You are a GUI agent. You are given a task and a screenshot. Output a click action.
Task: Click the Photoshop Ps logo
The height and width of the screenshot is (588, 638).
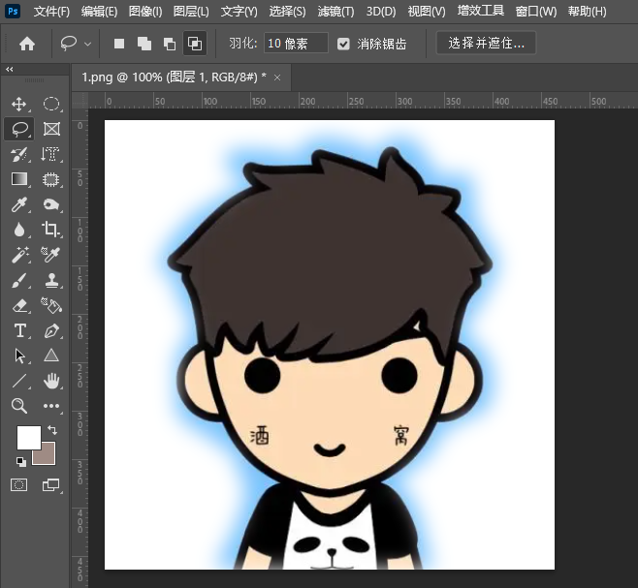[13, 11]
